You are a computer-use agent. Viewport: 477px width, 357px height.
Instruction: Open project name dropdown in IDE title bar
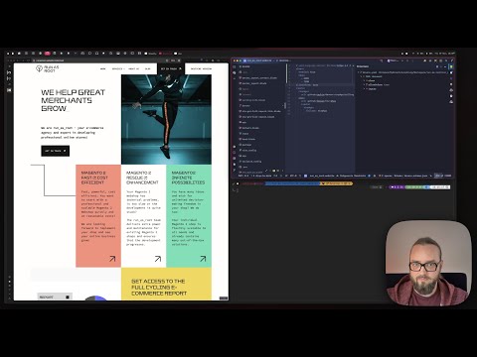tap(257, 60)
